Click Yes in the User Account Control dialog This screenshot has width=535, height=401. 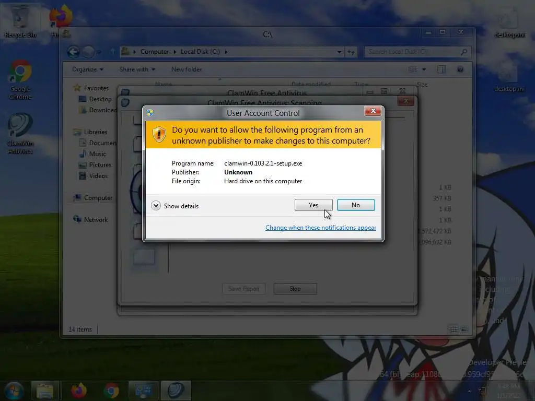313,205
